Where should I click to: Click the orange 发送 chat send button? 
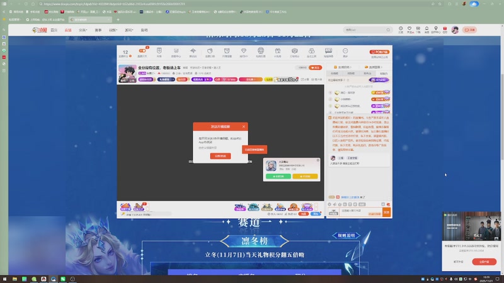tap(386, 212)
